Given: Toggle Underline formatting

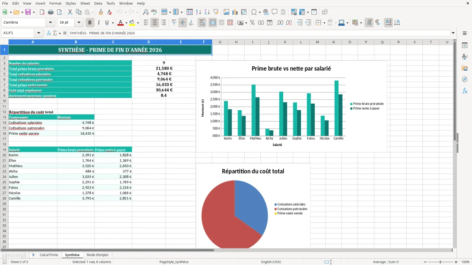Looking at the screenshot, I should 107,23.
